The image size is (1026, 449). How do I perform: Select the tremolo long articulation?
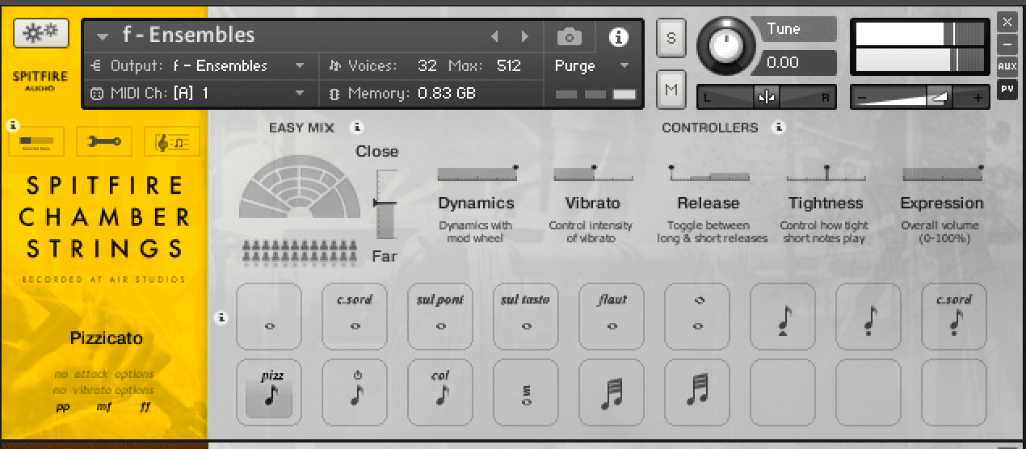click(x=526, y=392)
